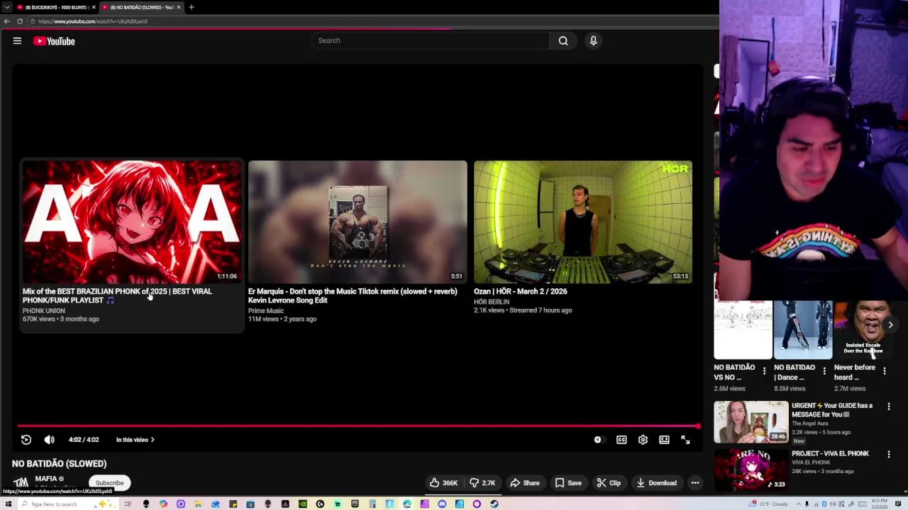
Task: Expand the 'In this video' chapters
Action: click(x=135, y=440)
